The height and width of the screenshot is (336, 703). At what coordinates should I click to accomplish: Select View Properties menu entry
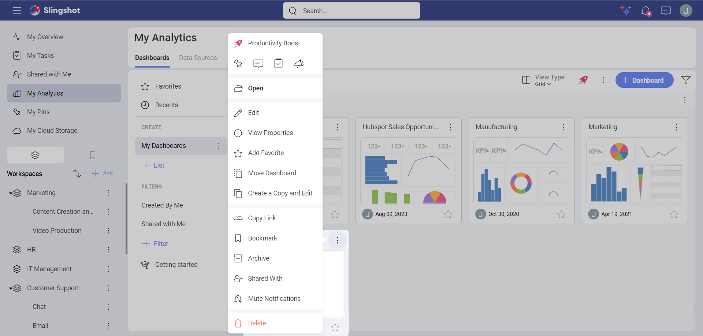point(275,133)
